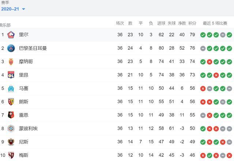Viewport: 234px width, 161px height.
Task: Click the 净胜 column header
Action: 182,23
